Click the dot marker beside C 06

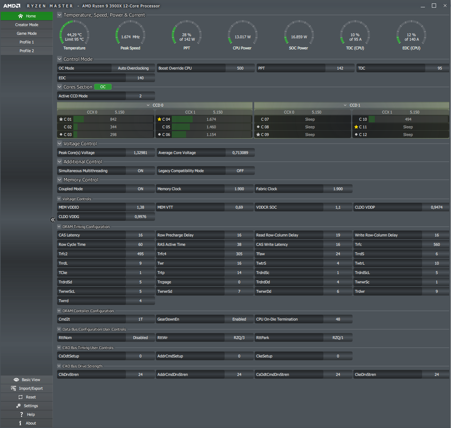click(159, 135)
